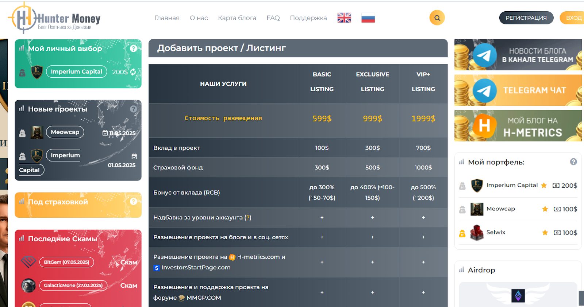
Task: Click star icon in Imperium Capital portfolio row
Action: coord(544,185)
